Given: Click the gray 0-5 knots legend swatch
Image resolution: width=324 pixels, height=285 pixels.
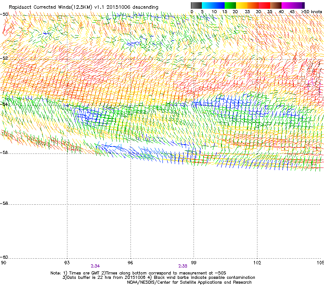Looking at the screenshot, I should [196, 5].
